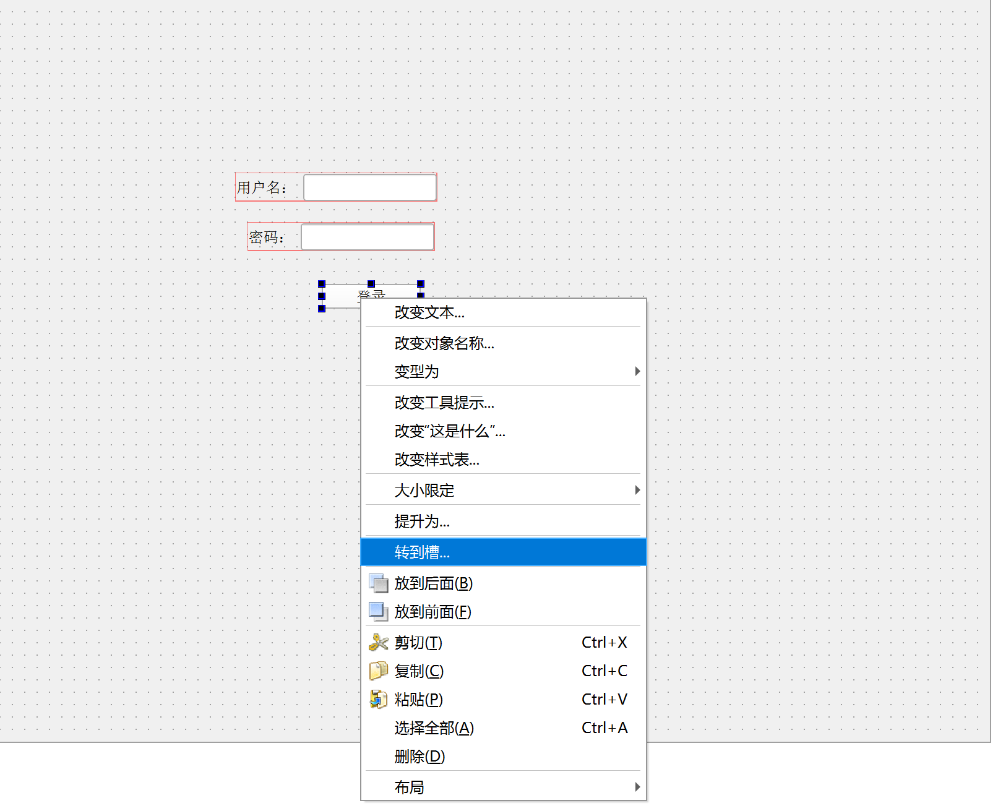Click the Bring to Front icon
This screenshot has height=811, width=998.
coord(378,611)
